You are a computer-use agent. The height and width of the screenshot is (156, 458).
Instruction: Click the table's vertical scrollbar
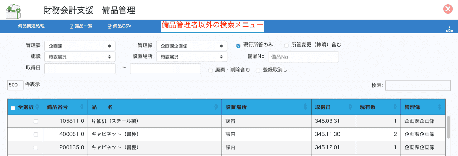[448, 127]
